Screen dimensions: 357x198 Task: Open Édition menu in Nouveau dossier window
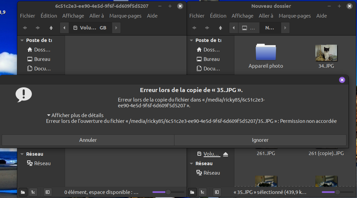click(x=218, y=16)
